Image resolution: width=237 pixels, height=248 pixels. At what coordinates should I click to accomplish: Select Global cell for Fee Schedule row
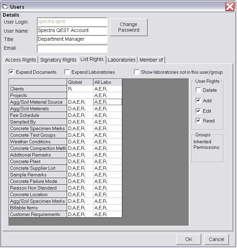(x=80, y=115)
